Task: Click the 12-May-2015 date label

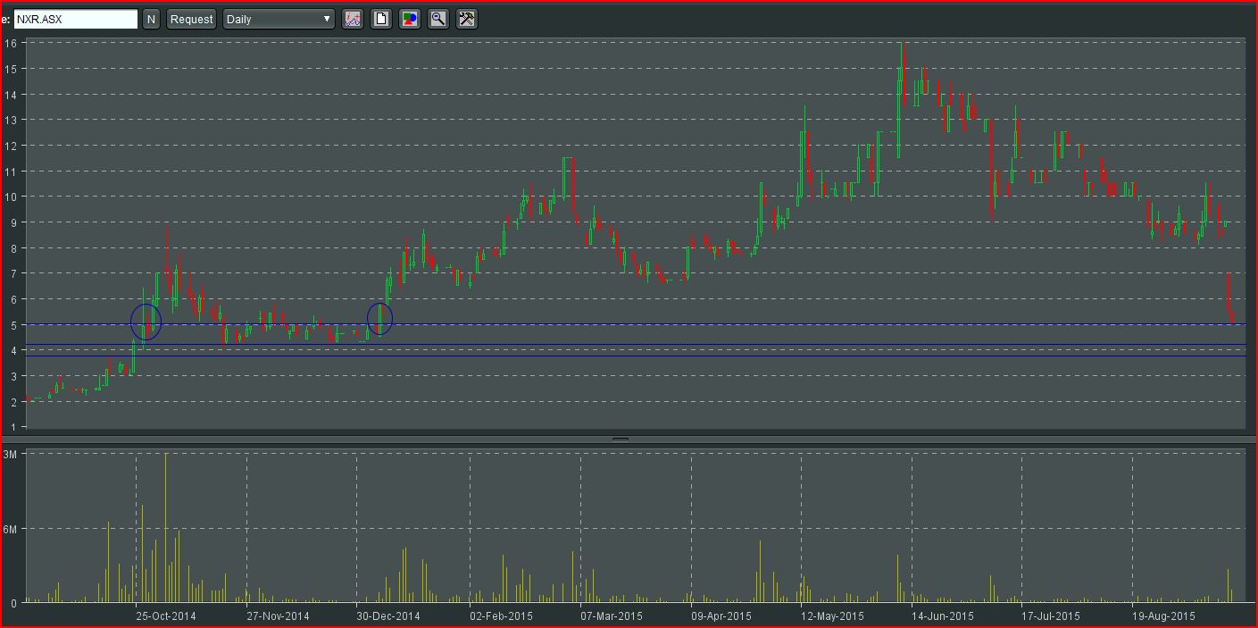Action: [x=832, y=616]
